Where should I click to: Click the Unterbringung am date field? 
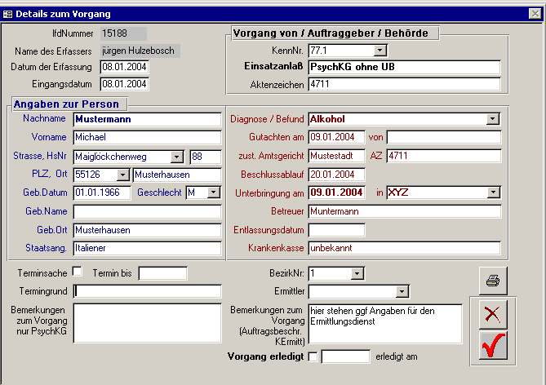337,192
